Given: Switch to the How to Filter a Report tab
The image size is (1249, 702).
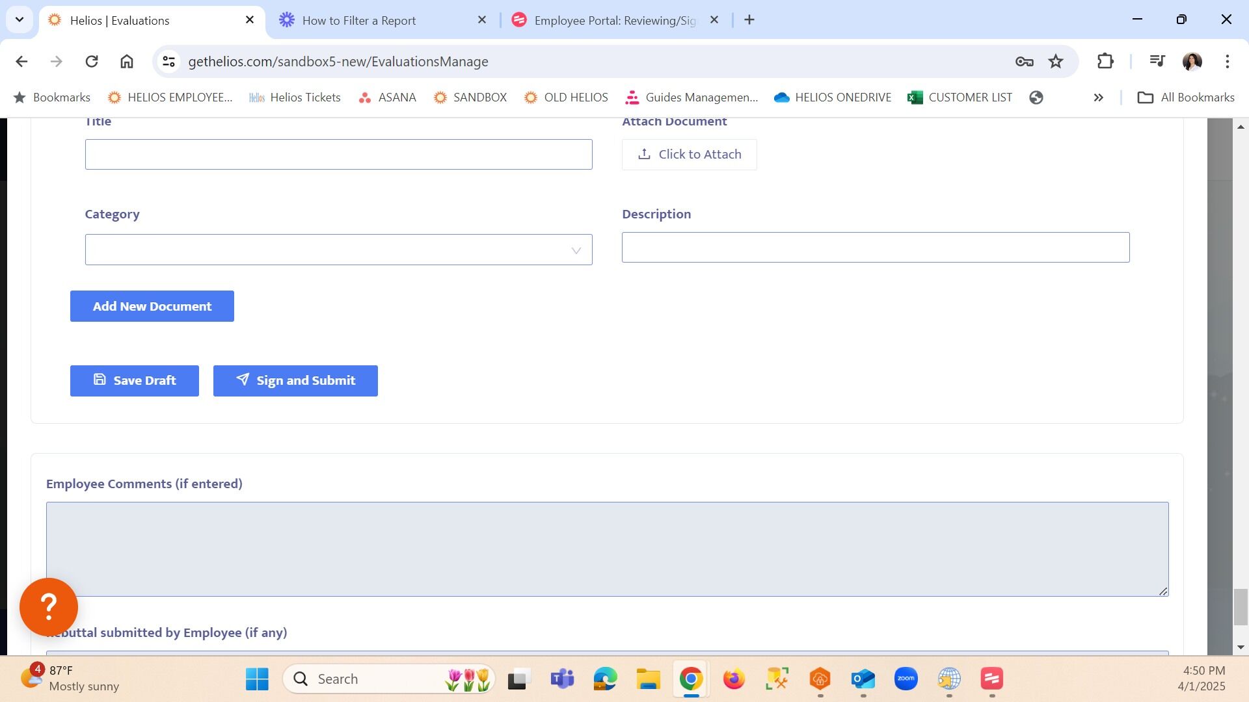Looking at the screenshot, I should [x=359, y=20].
